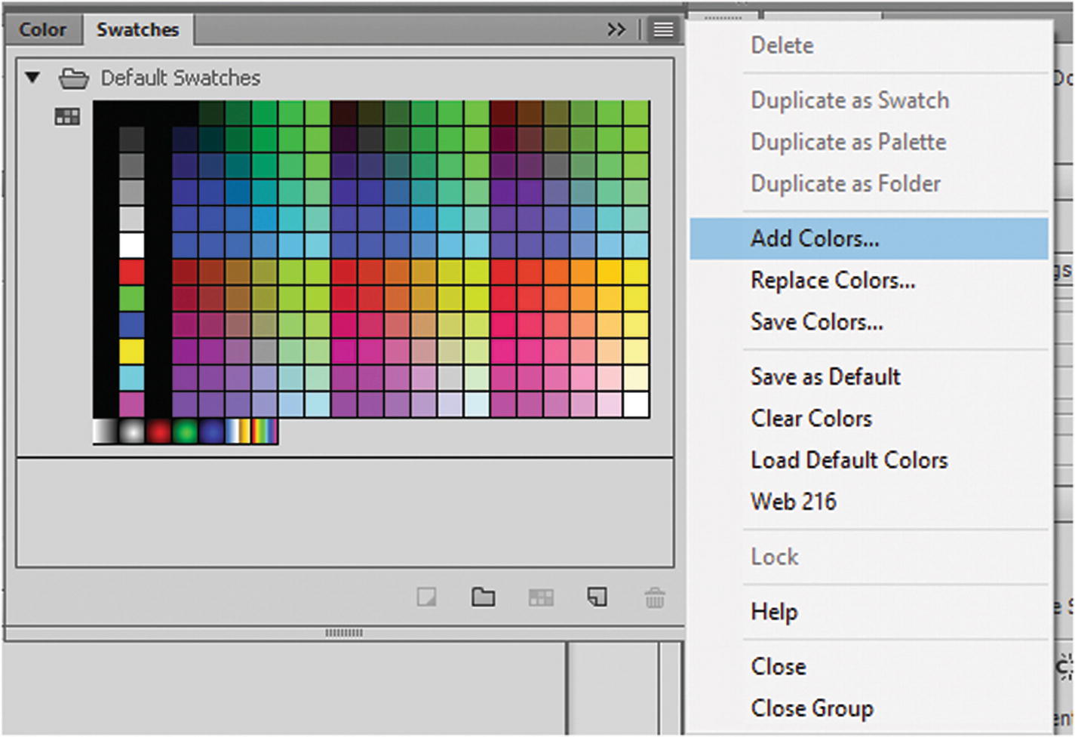The image size is (1075, 737).
Task: Click Save as Default menu option
Action: pyautogui.click(x=825, y=376)
